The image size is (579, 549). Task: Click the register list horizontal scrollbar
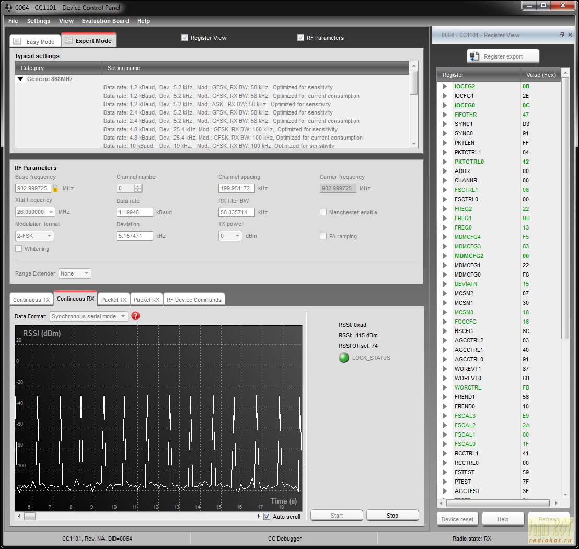(498, 503)
